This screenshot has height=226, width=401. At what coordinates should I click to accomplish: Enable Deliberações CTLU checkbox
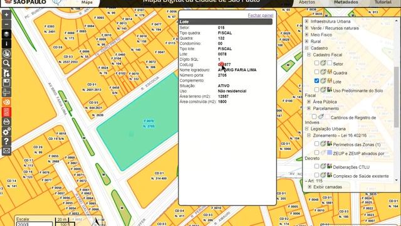coord(316,166)
